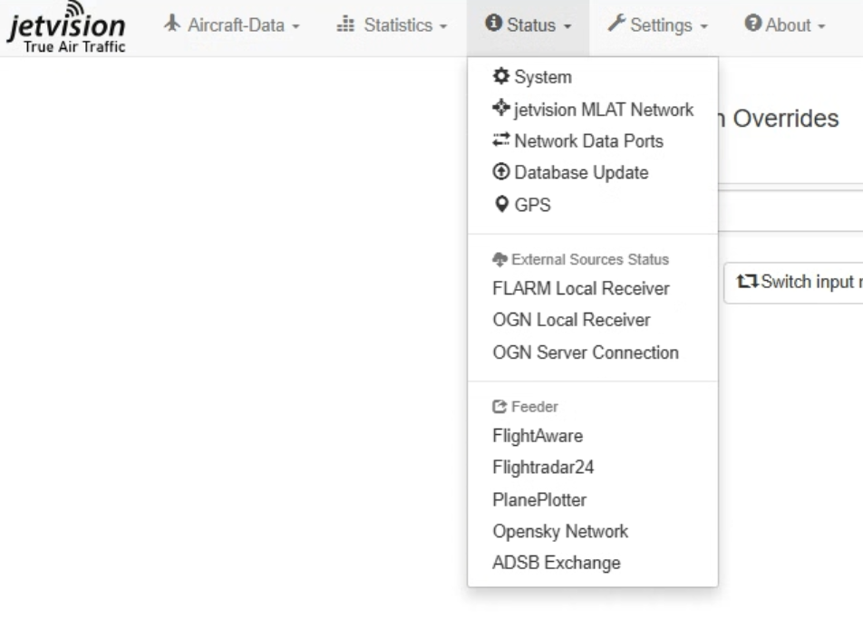This screenshot has width=863, height=618.
Task: Open FLARM Local Receiver status
Action: 580,289
